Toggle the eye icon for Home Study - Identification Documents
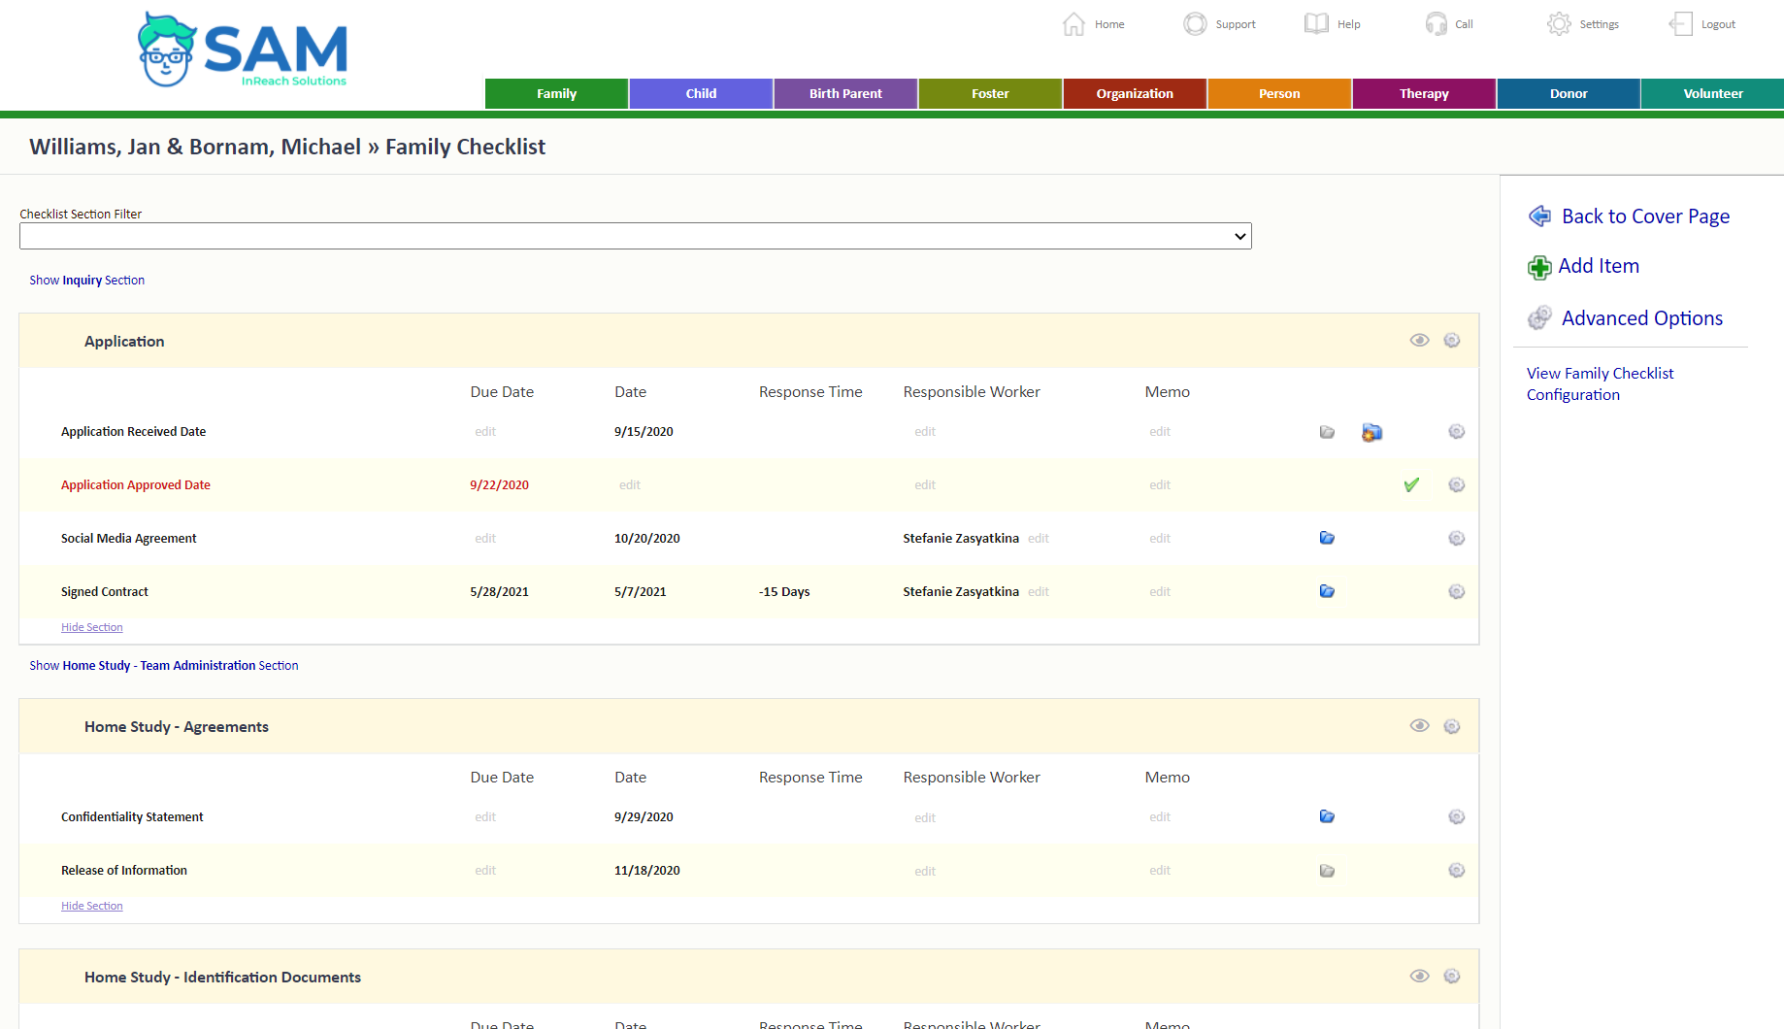 coord(1420,976)
